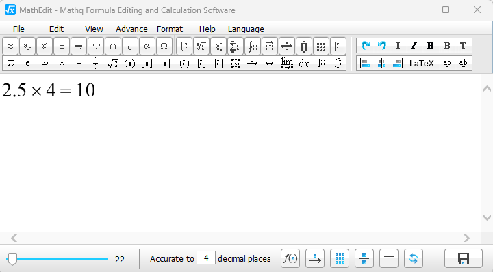Image resolution: width=493 pixels, height=272 pixels.
Task: Open the File menu
Action: click(18, 29)
